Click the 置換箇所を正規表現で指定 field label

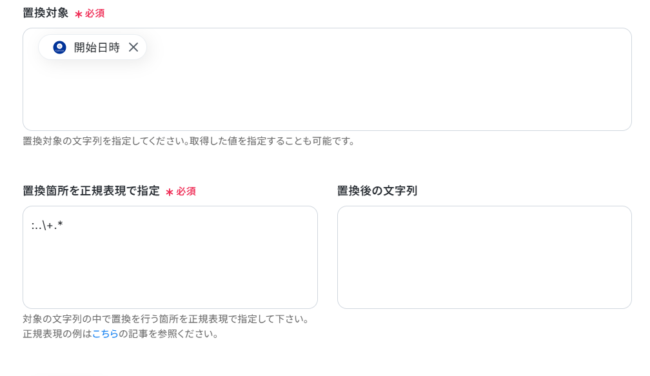(91, 191)
